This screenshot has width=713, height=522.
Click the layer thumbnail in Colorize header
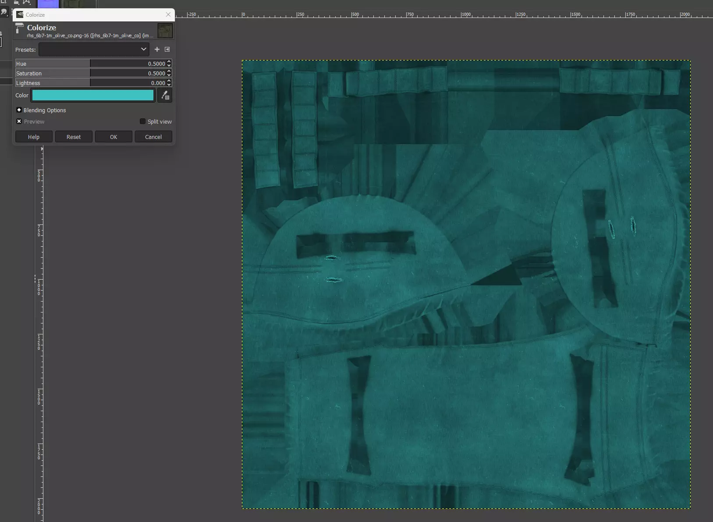point(165,31)
